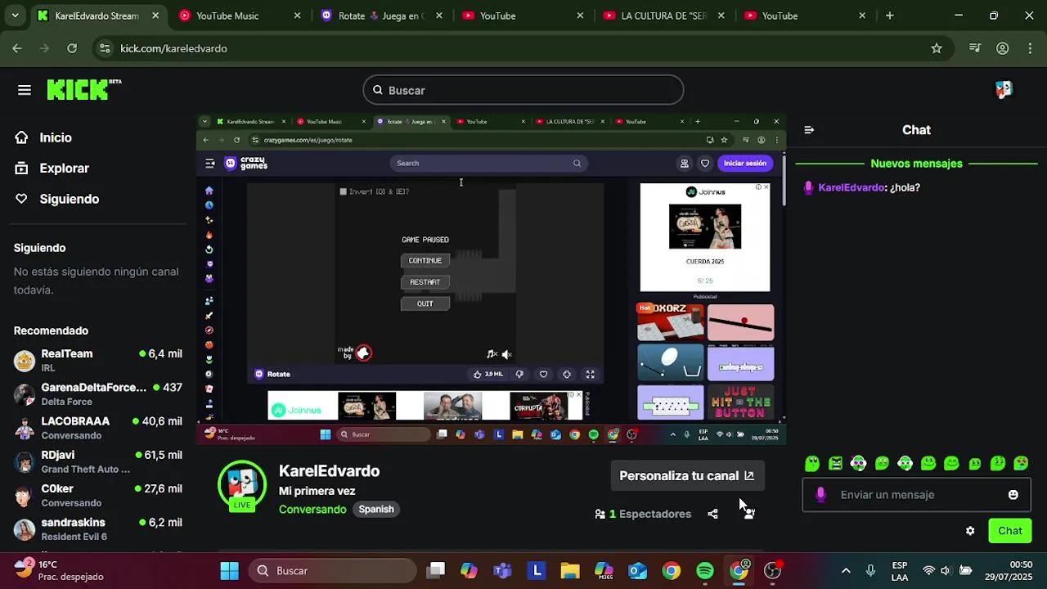Click the taskbar microphone tray icon
1047x589 pixels.
click(x=870, y=570)
